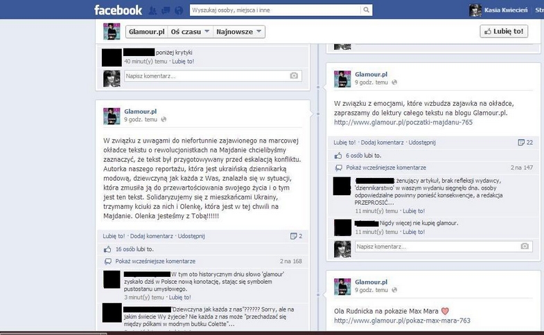The height and width of the screenshot is (335, 544).
Task: Open the poczatki-majdanu-765 link
Action: (x=403, y=123)
